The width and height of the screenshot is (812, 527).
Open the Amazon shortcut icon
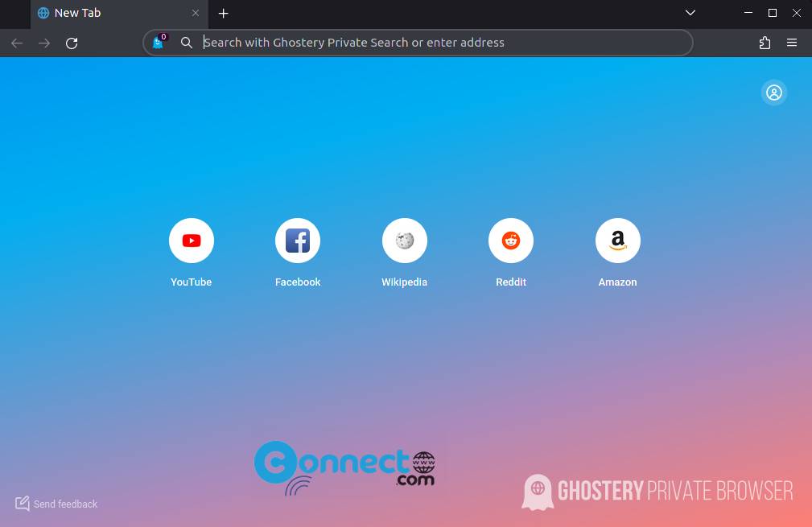(x=618, y=241)
